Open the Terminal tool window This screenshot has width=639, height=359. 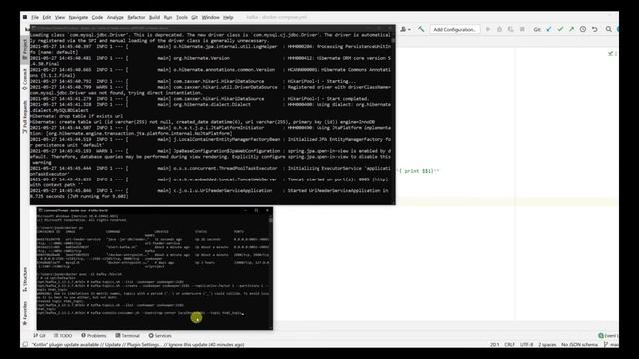(127, 336)
